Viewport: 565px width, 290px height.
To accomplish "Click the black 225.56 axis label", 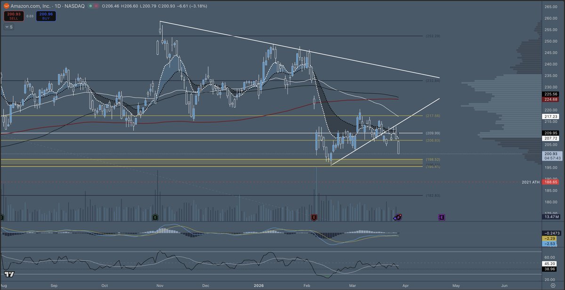I will coord(550,94).
